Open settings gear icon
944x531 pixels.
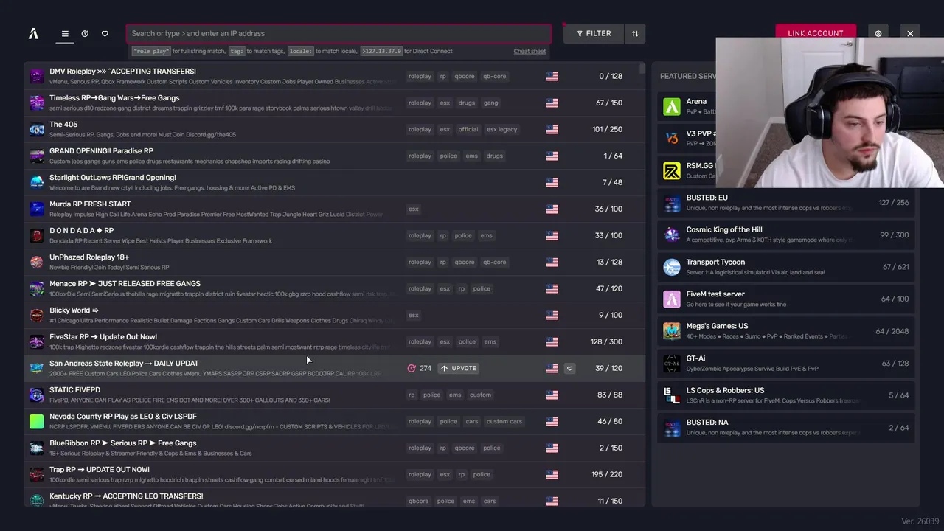[x=878, y=33]
